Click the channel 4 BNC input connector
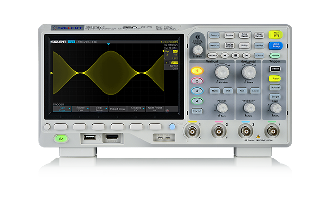Screen dimensions: 331x221 coord(270,131)
